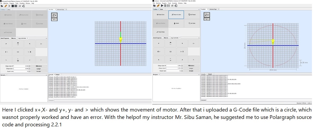Click Command input field in right window
The image size is (313, 129).
tap(259, 100)
